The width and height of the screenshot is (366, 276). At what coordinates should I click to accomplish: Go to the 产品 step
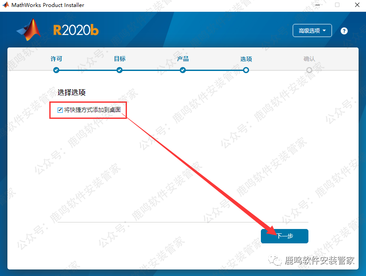[x=183, y=59]
